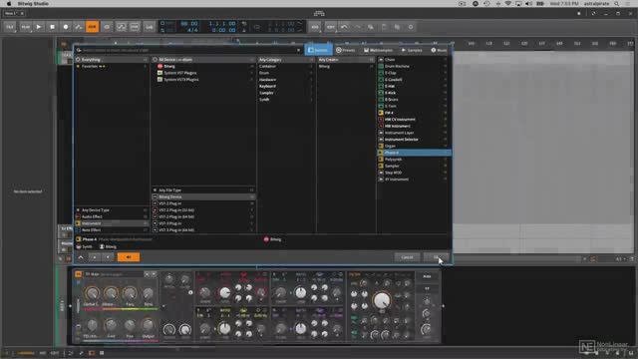Filter by Note Effect device type
The image size is (638, 359).
[112, 230]
